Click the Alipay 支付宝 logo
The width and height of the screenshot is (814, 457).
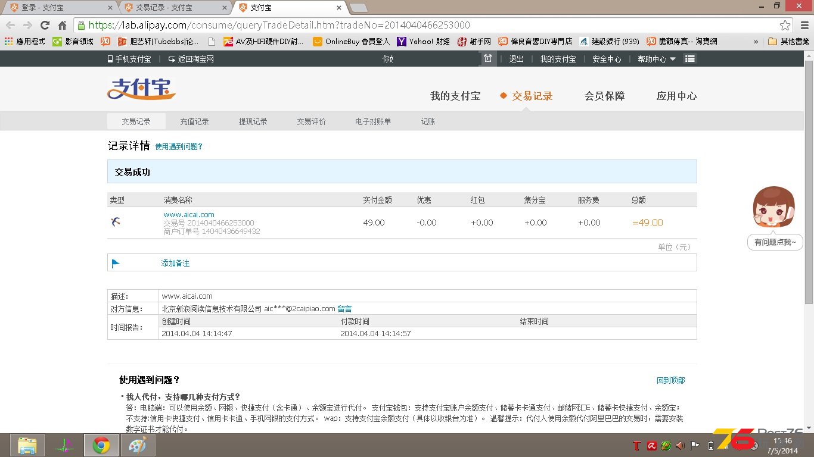tap(141, 89)
